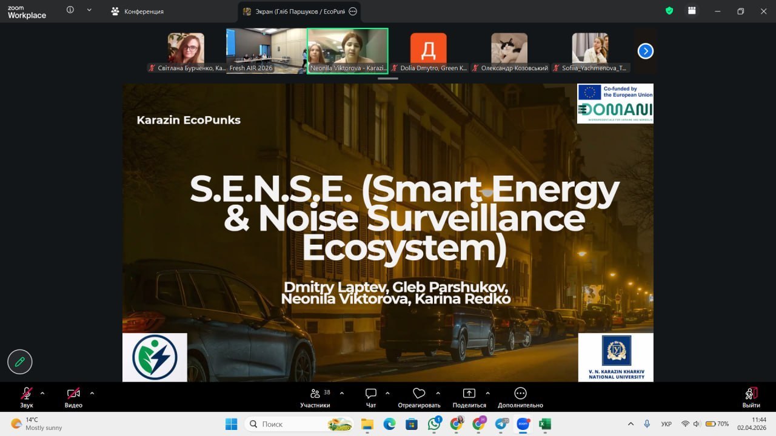Open the Дополнительно more options icon
This screenshot has height=436, width=776.
click(520, 394)
